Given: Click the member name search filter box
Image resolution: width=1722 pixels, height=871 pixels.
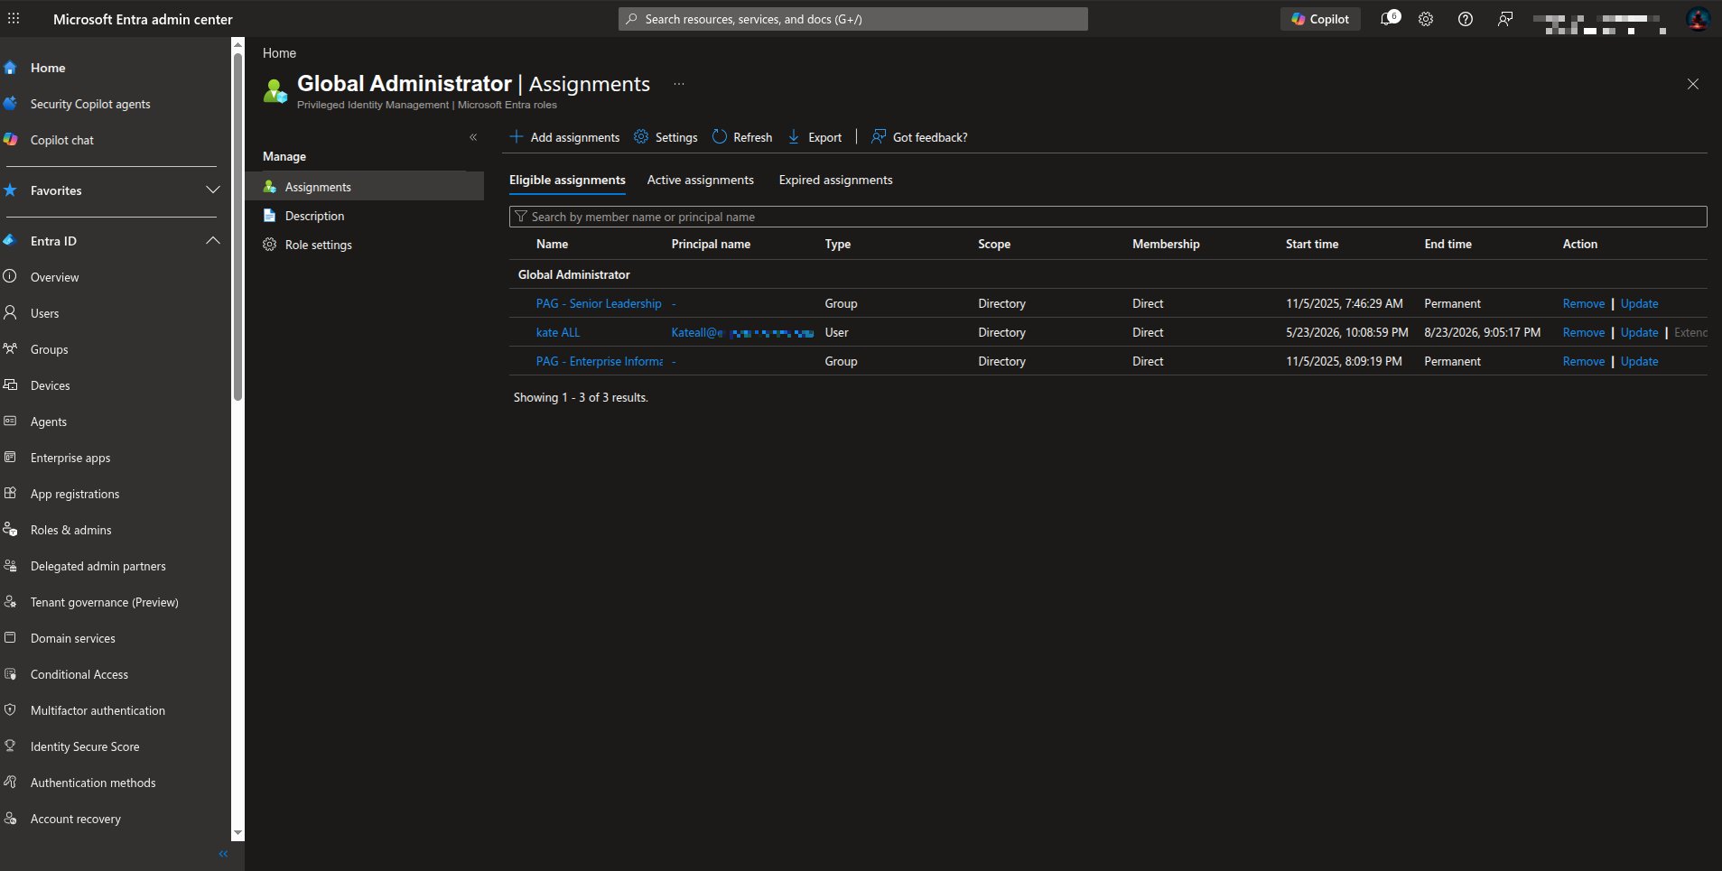Looking at the screenshot, I should tap(1108, 217).
